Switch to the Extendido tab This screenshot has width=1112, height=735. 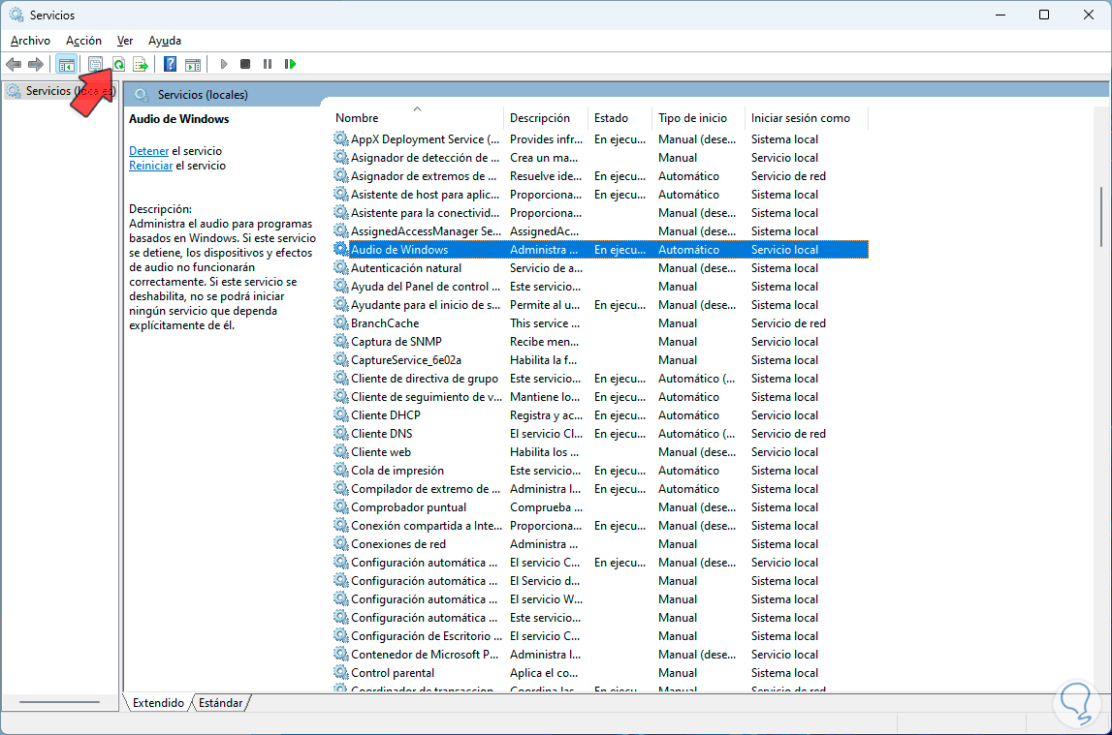pos(158,702)
